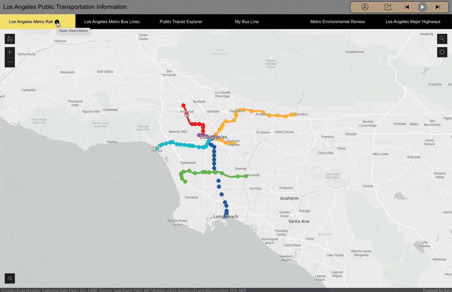The height and width of the screenshot is (292, 452).
Task: Click the San Fernando label on the map
Action: coord(169,73)
